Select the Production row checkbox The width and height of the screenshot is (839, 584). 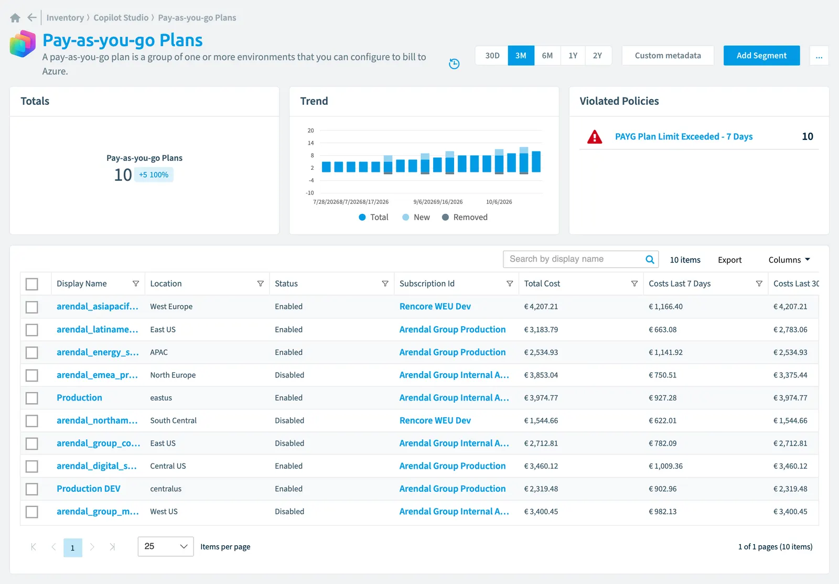pyautogui.click(x=32, y=398)
